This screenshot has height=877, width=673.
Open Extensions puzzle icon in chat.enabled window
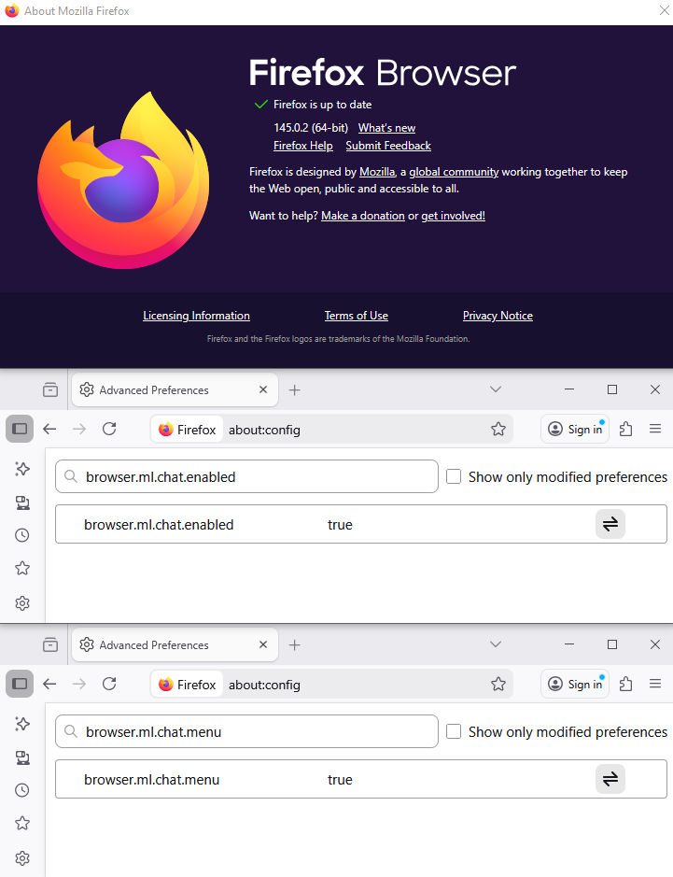626,429
